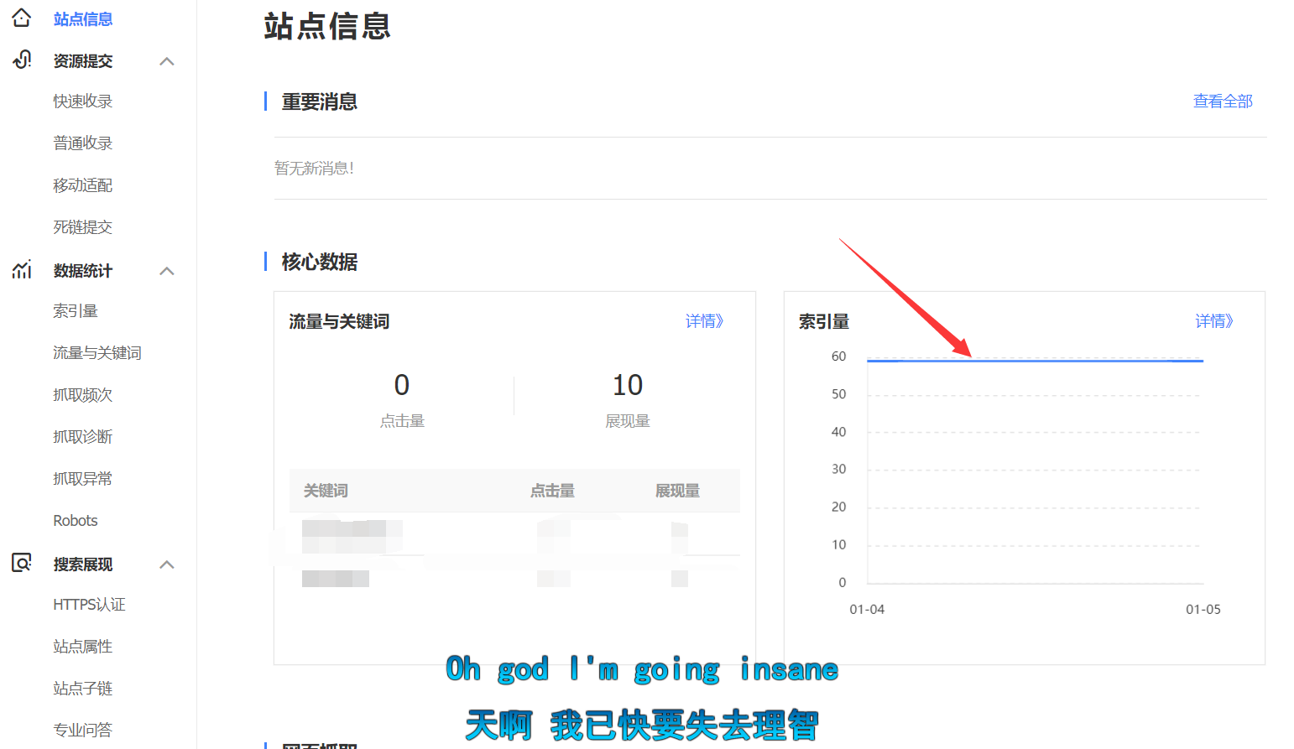The width and height of the screenshot is (1294, 749).
Task: Click the 01-04 date label on chart
Action: [x=867, y=610]
